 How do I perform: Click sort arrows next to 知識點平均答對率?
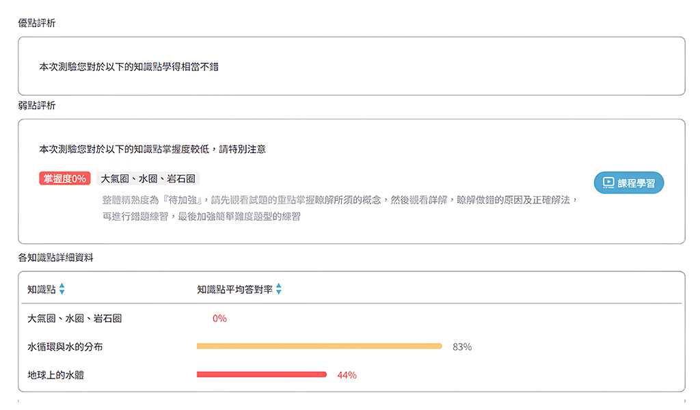[x=279, y=290]
